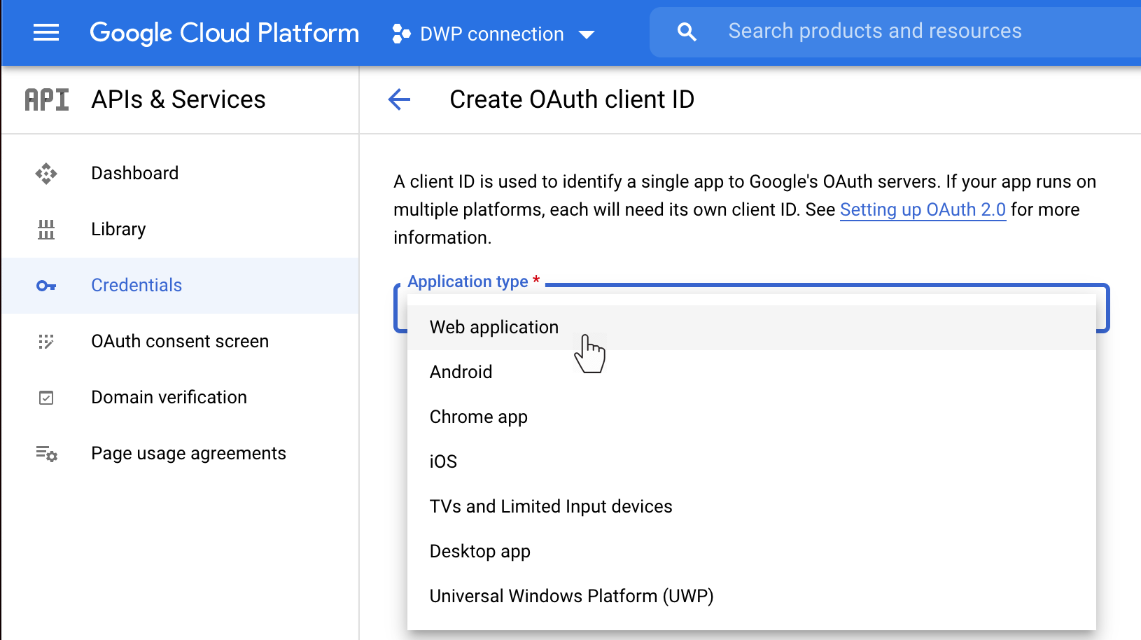The image size is (1141, 640).
Task: Select Web application from the dropdown
Action: pyautogui.click(x=493, y=327)
